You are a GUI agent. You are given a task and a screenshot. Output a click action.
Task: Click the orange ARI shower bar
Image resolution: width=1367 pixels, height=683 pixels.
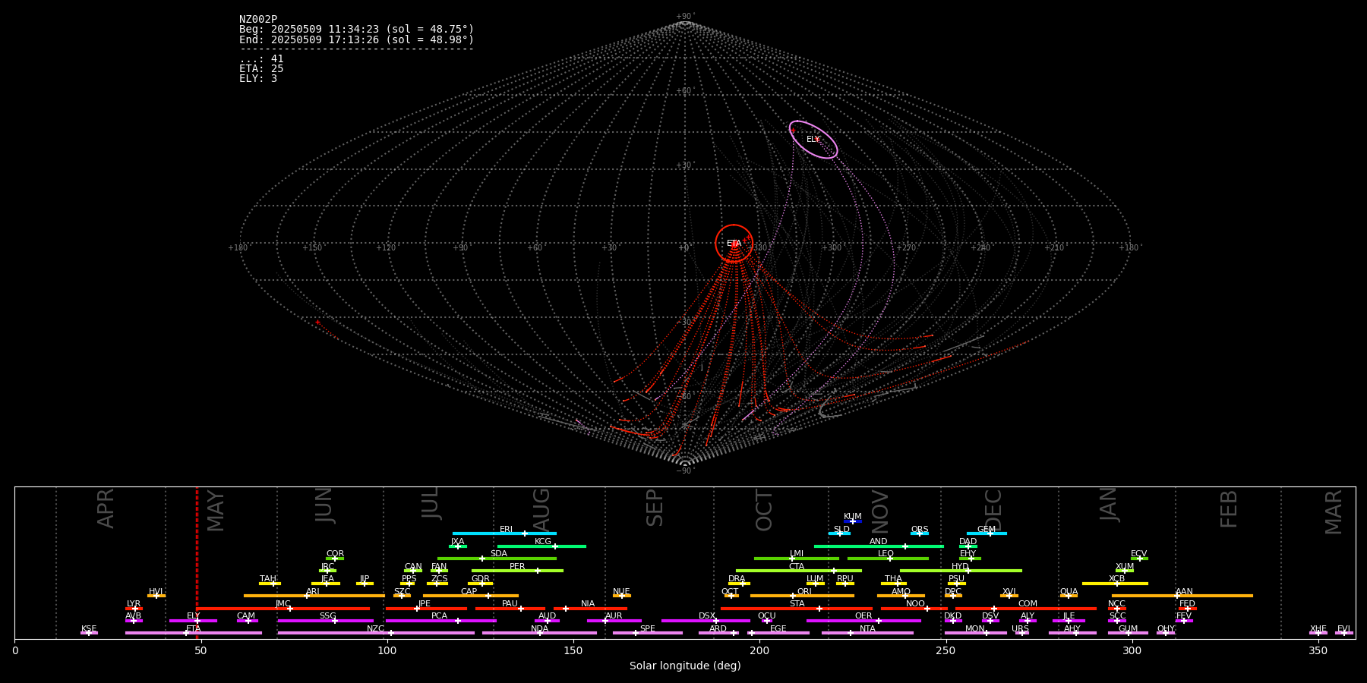pos(314,596)
